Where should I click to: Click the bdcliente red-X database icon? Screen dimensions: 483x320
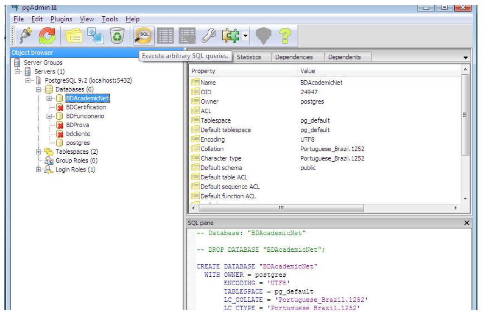60,134
